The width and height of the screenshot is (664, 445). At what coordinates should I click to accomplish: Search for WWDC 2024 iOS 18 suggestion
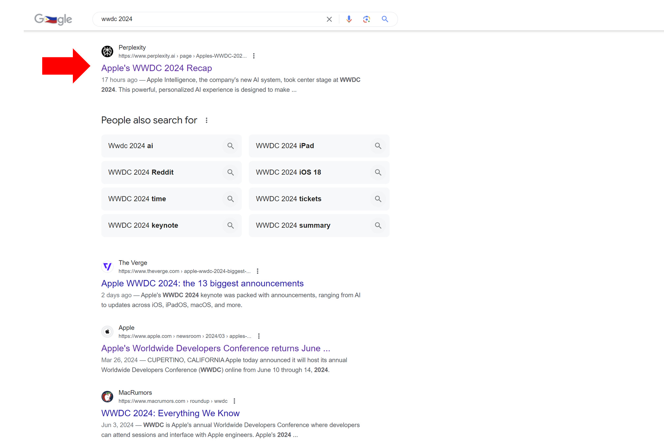point(319,172)
